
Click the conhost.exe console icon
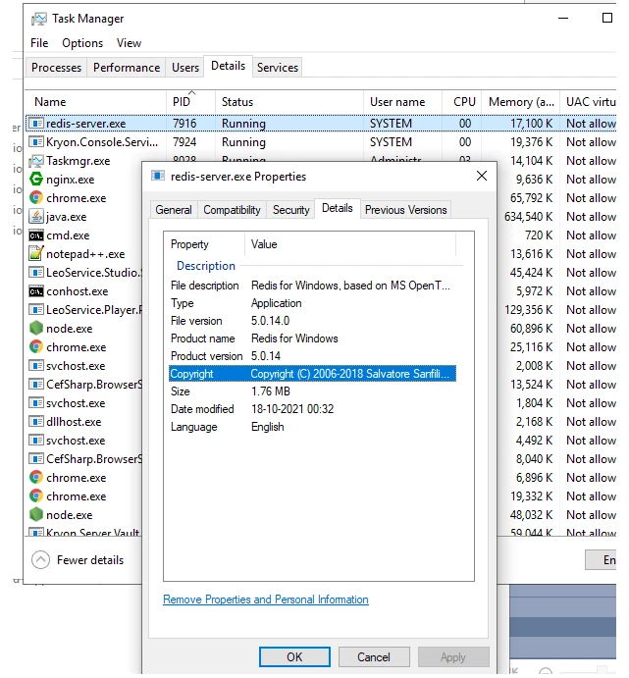click(x=36, y=291)
